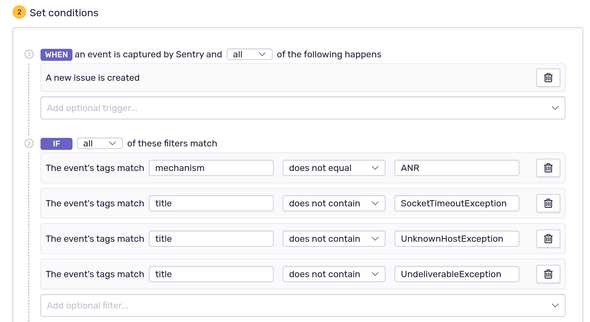Click the IF badge
This screenshot has height=322, width=590.
[x=56, y=144]
